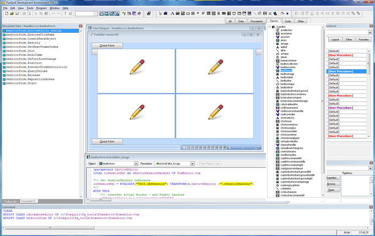Switch to the Documents tab
This screenshot has height=236, width=375.
click(x=256, y=21)
